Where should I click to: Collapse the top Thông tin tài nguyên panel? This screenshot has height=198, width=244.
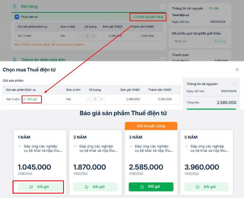click(226, 8)
